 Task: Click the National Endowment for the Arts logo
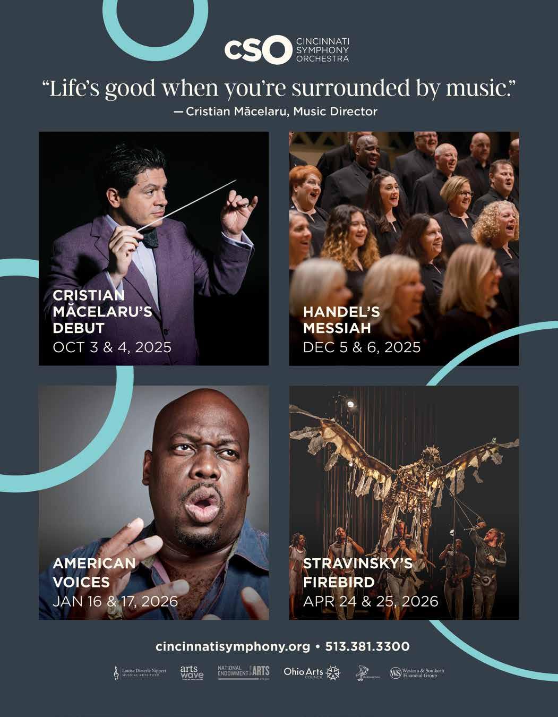tap(244, 672)
